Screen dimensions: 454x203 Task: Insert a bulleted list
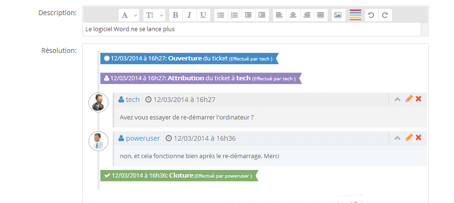[x=221, y=15]
